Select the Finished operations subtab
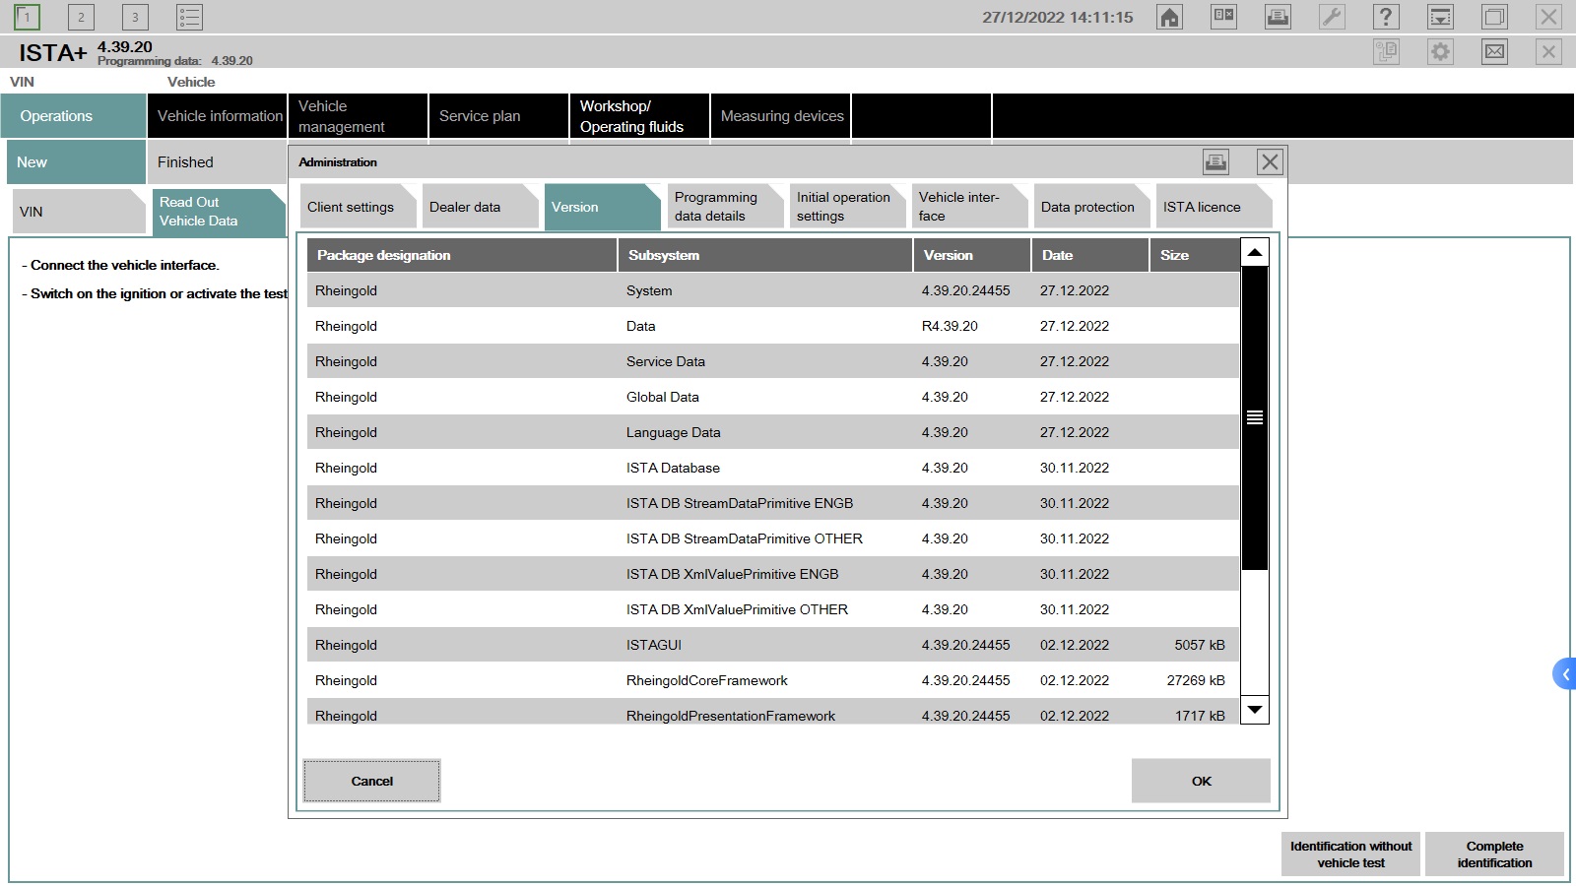The width and height of the screenshot is (1576, 886). tap(218, 162)
